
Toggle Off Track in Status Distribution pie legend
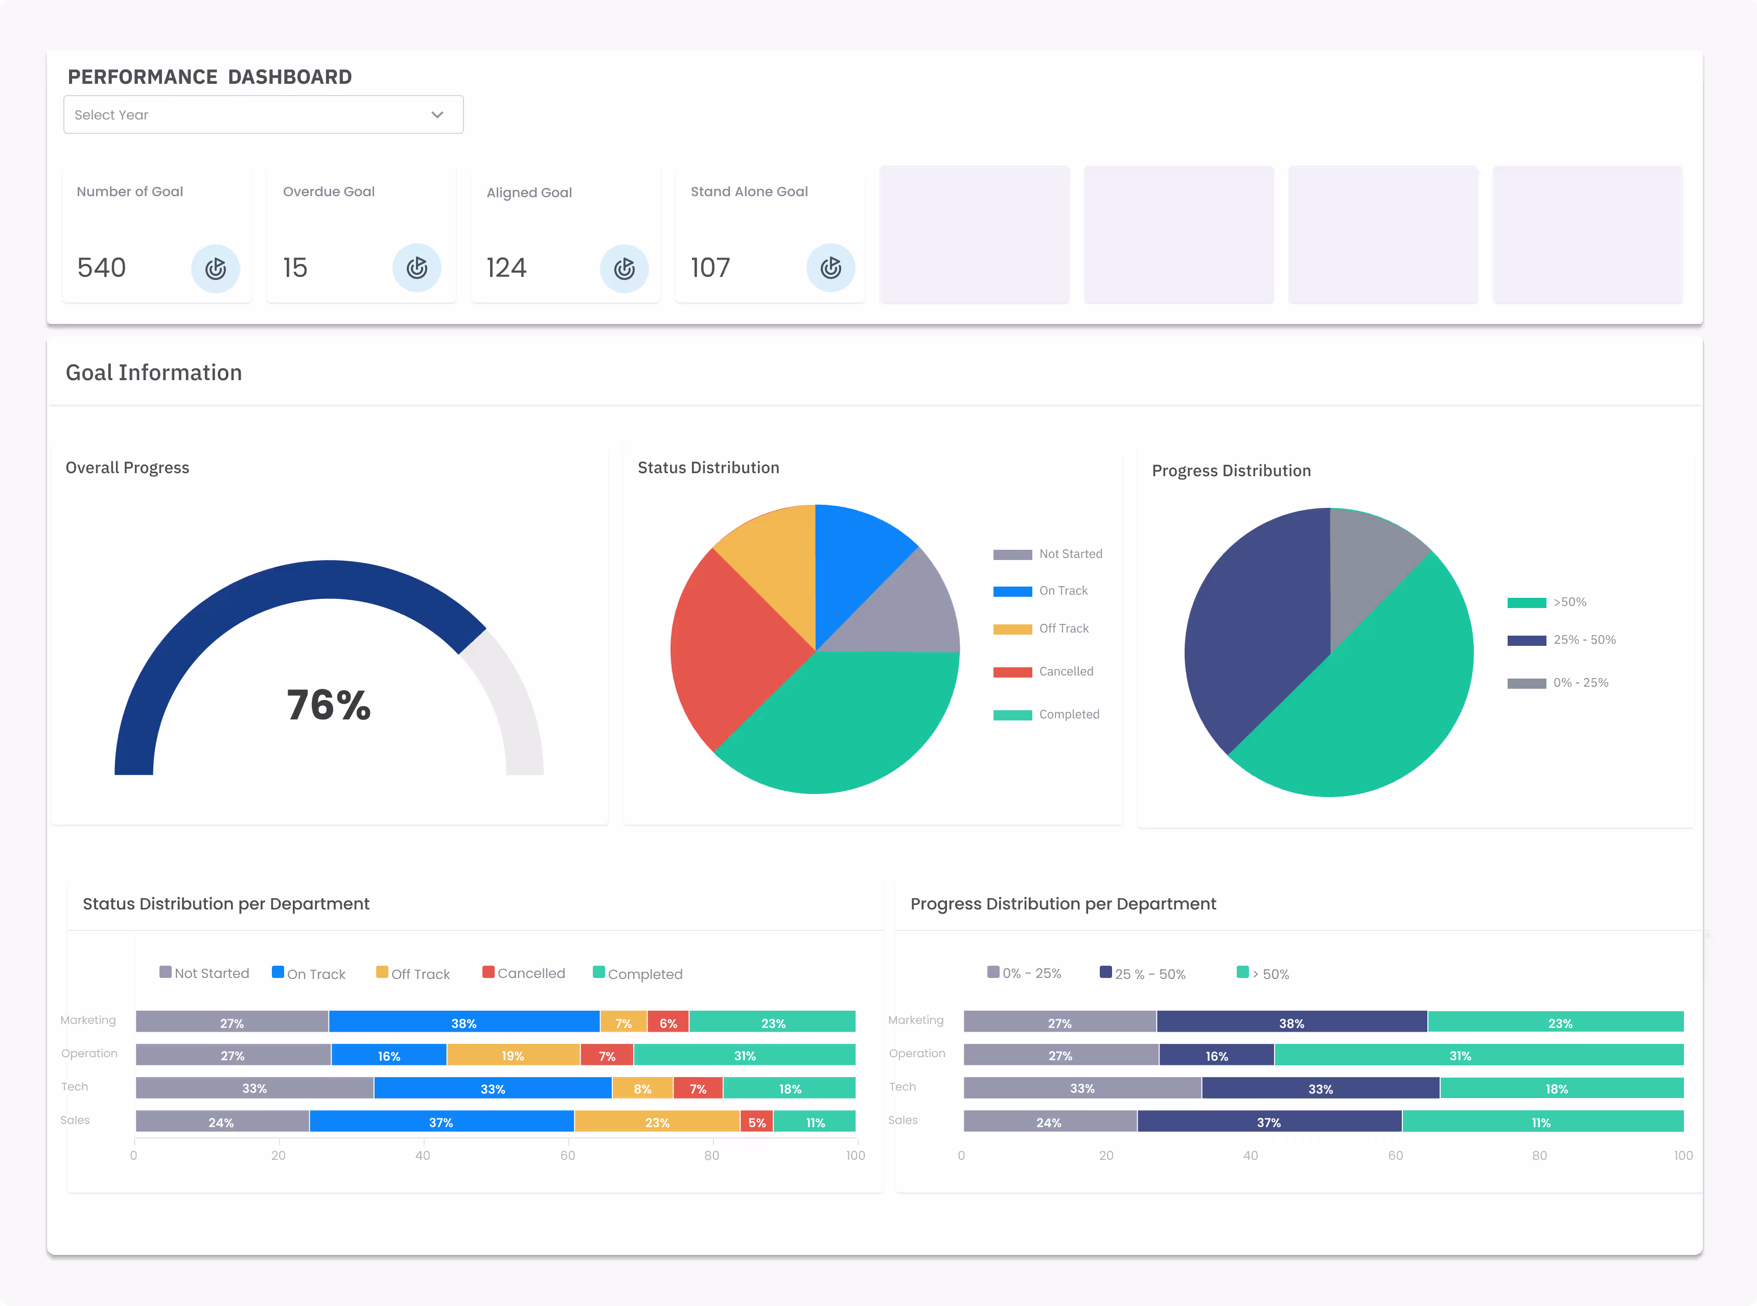pos(1041,628)
